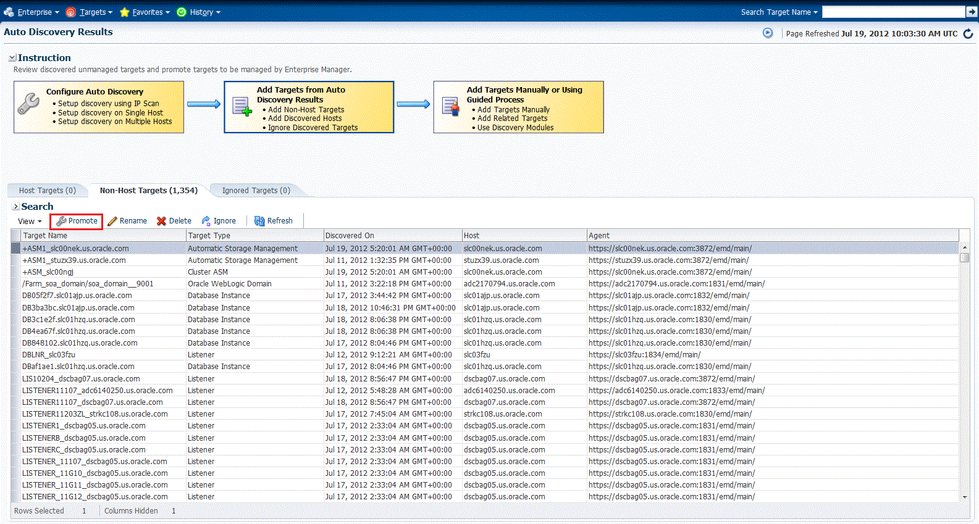Image resolution: width=979 pixels, height=524 pixels.
Task: Click the page refresh circular arrow icon
Action: [x=968, y=33]
